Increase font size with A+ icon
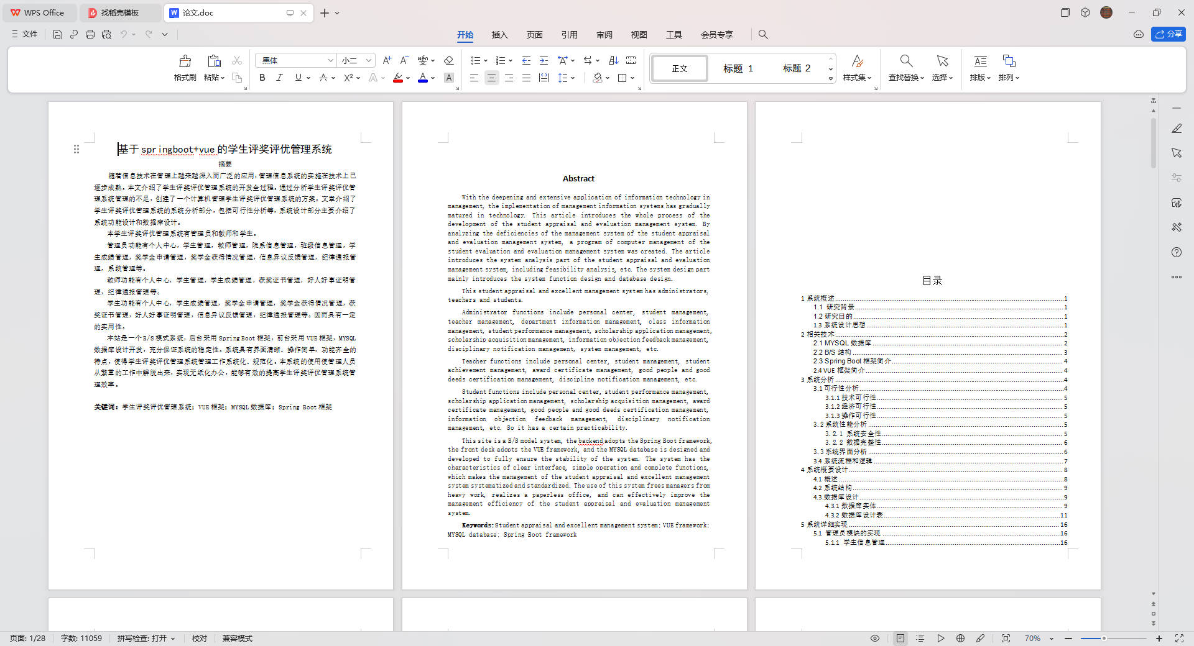The width and height of the screenshot is (1194, 646). click(x=387, y=60)
